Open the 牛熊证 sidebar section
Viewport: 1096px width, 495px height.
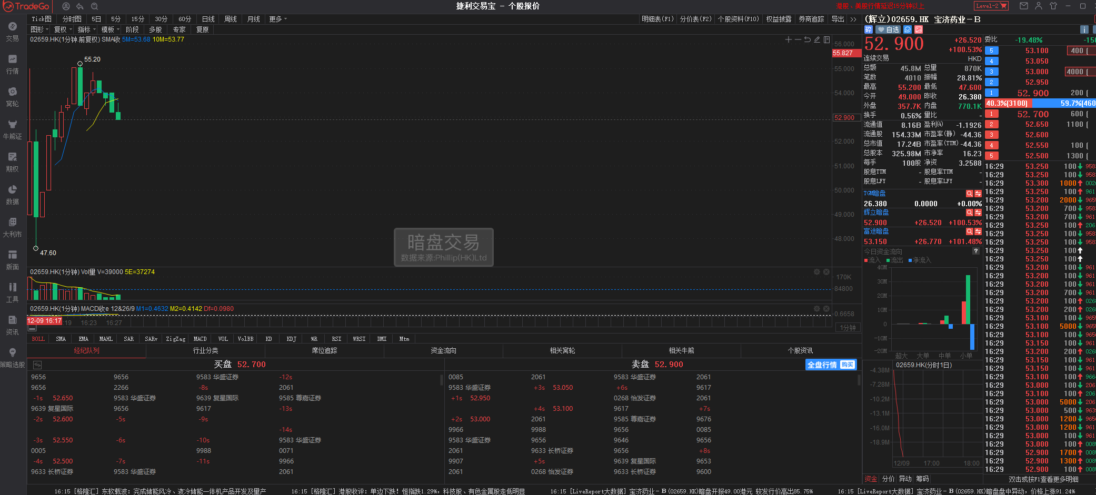[13, 129]
